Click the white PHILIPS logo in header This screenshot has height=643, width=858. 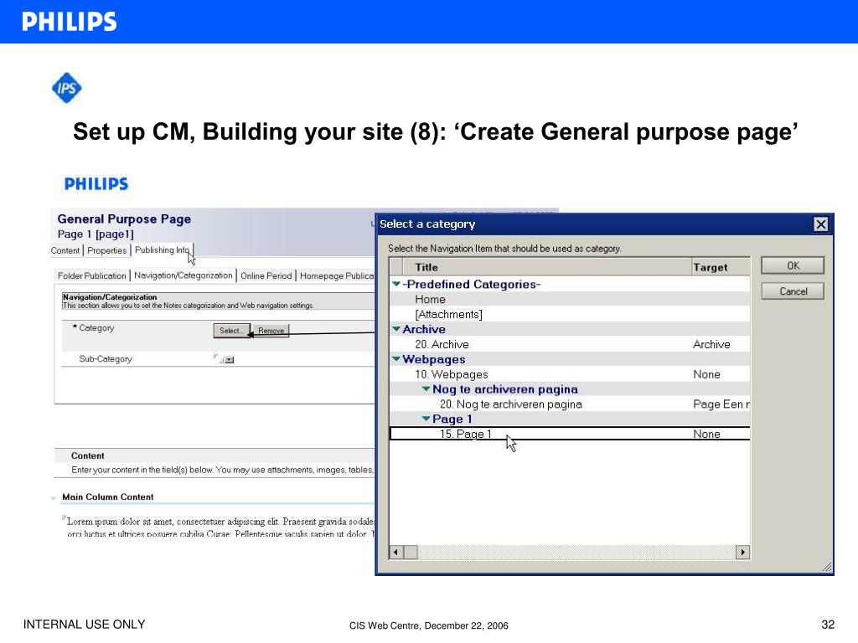pyautogui.click(x=70, y=21)
